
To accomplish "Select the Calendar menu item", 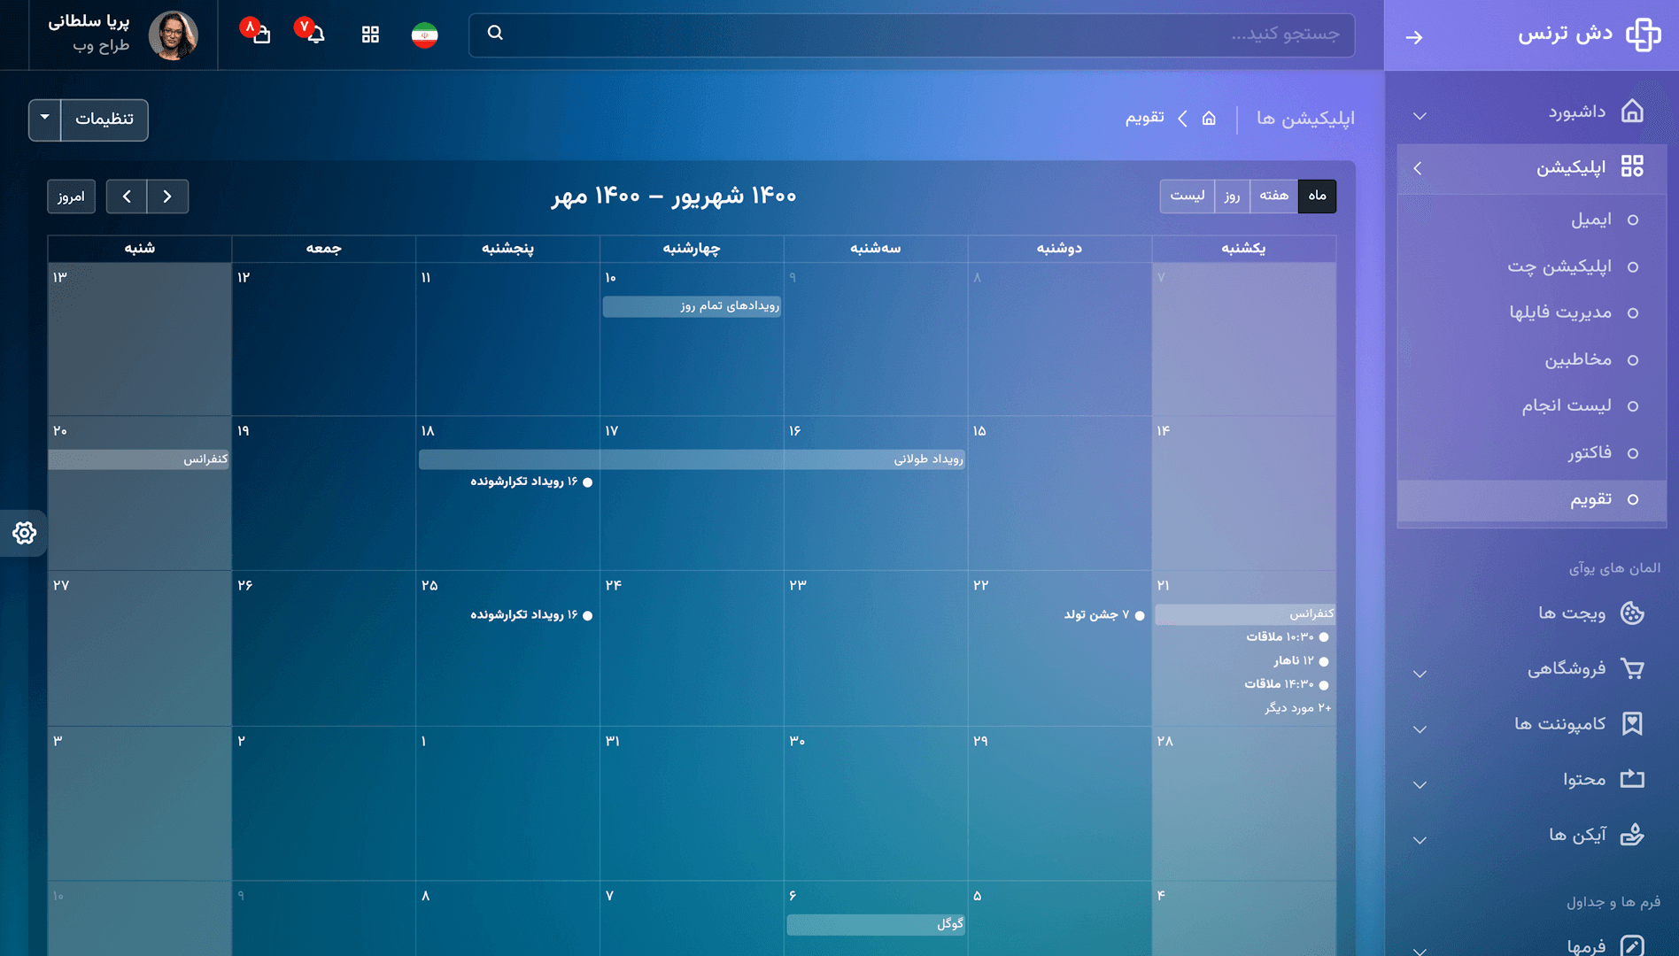I will 1532,499.
